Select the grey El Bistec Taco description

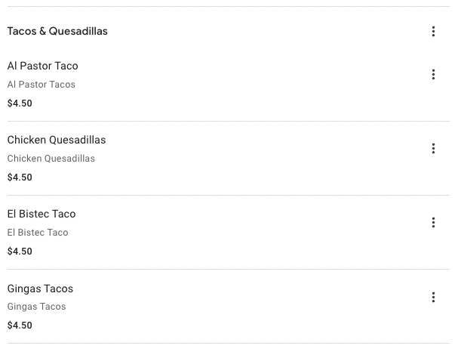pyautogui.click(x=38, y=233)
